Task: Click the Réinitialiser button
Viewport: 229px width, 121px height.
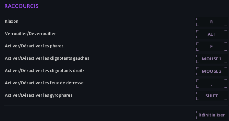Action: (x=211, y=115)
